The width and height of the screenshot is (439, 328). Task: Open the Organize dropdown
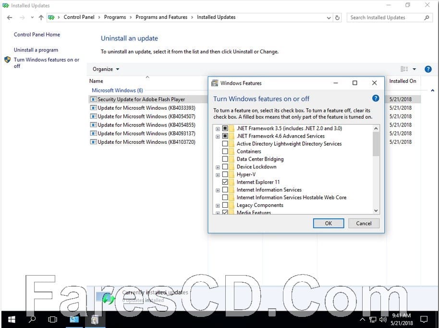click(x=106, y=69)
